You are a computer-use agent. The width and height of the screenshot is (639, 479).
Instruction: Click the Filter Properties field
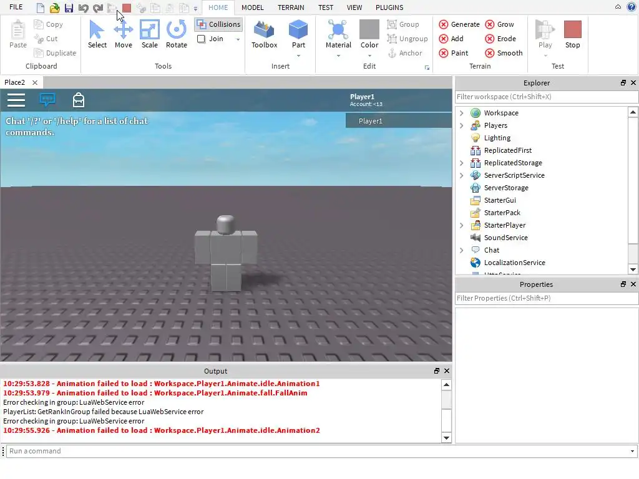pyautogui.click(x=547, y=298)
